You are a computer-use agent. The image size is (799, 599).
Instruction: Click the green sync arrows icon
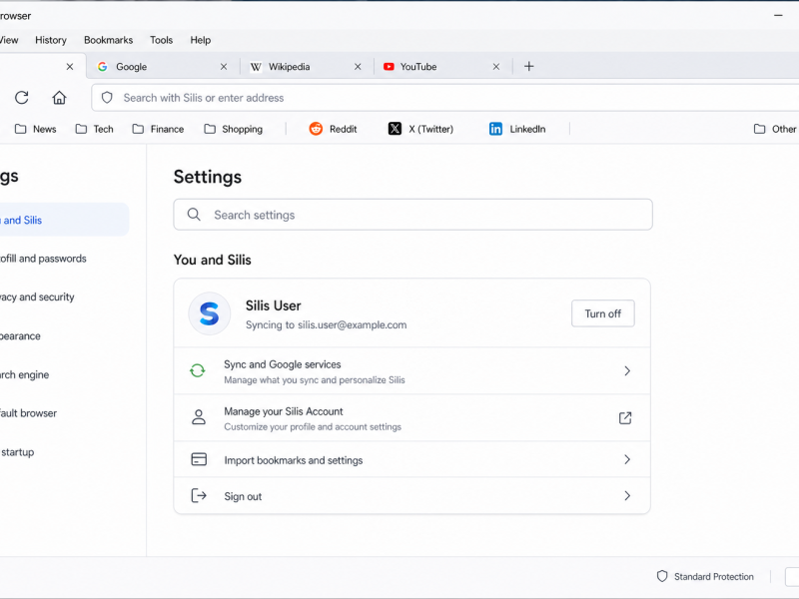click(x=198, y=370)
